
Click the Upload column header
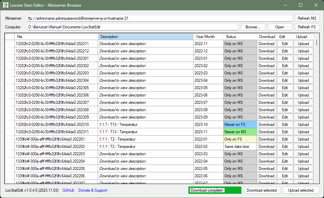[303, 37]
